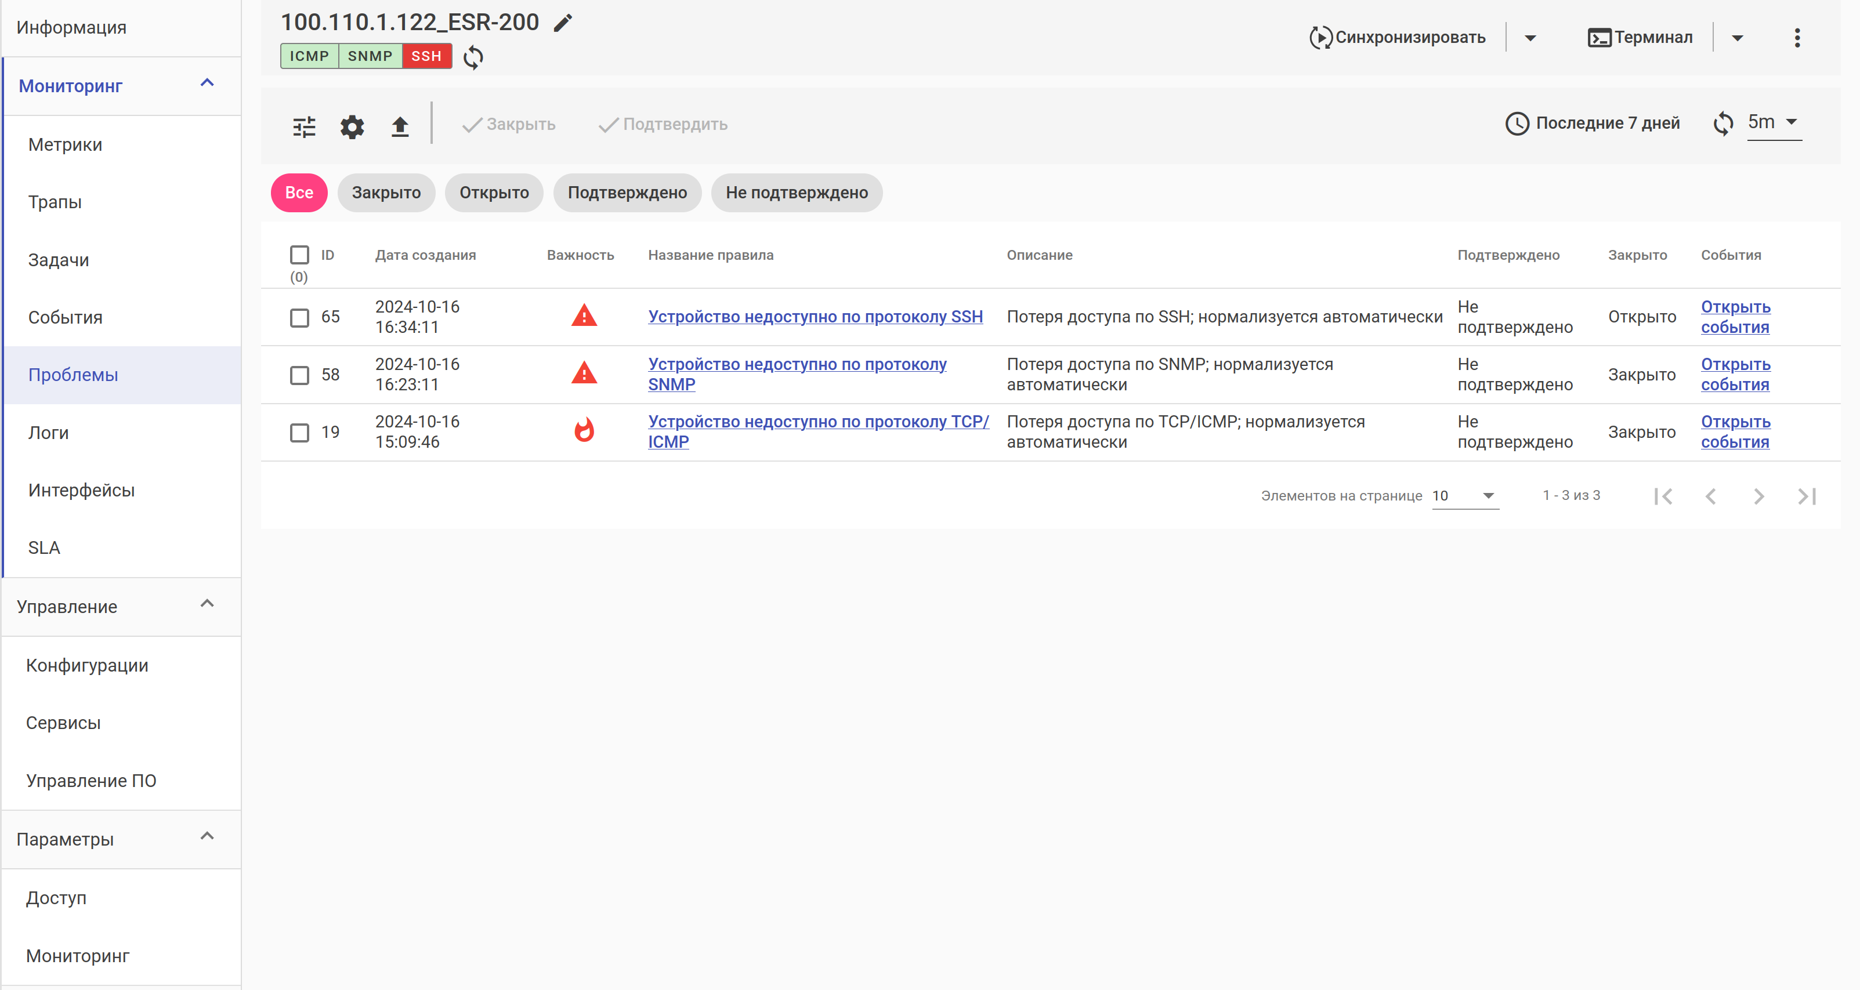Open the 5m refresh interval dropdown
1860x990 pixels.
click(1772, 123)
